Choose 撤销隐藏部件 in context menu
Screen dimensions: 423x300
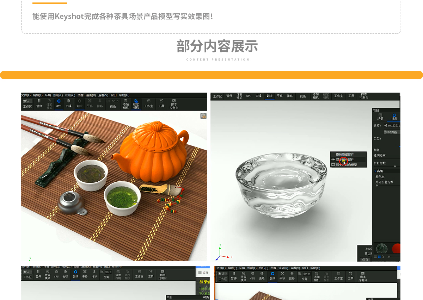click(x=345, y=154)
